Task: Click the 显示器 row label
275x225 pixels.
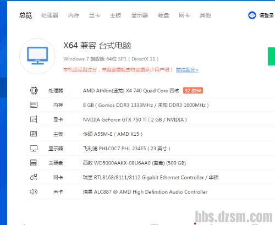Action: (56, 149)
